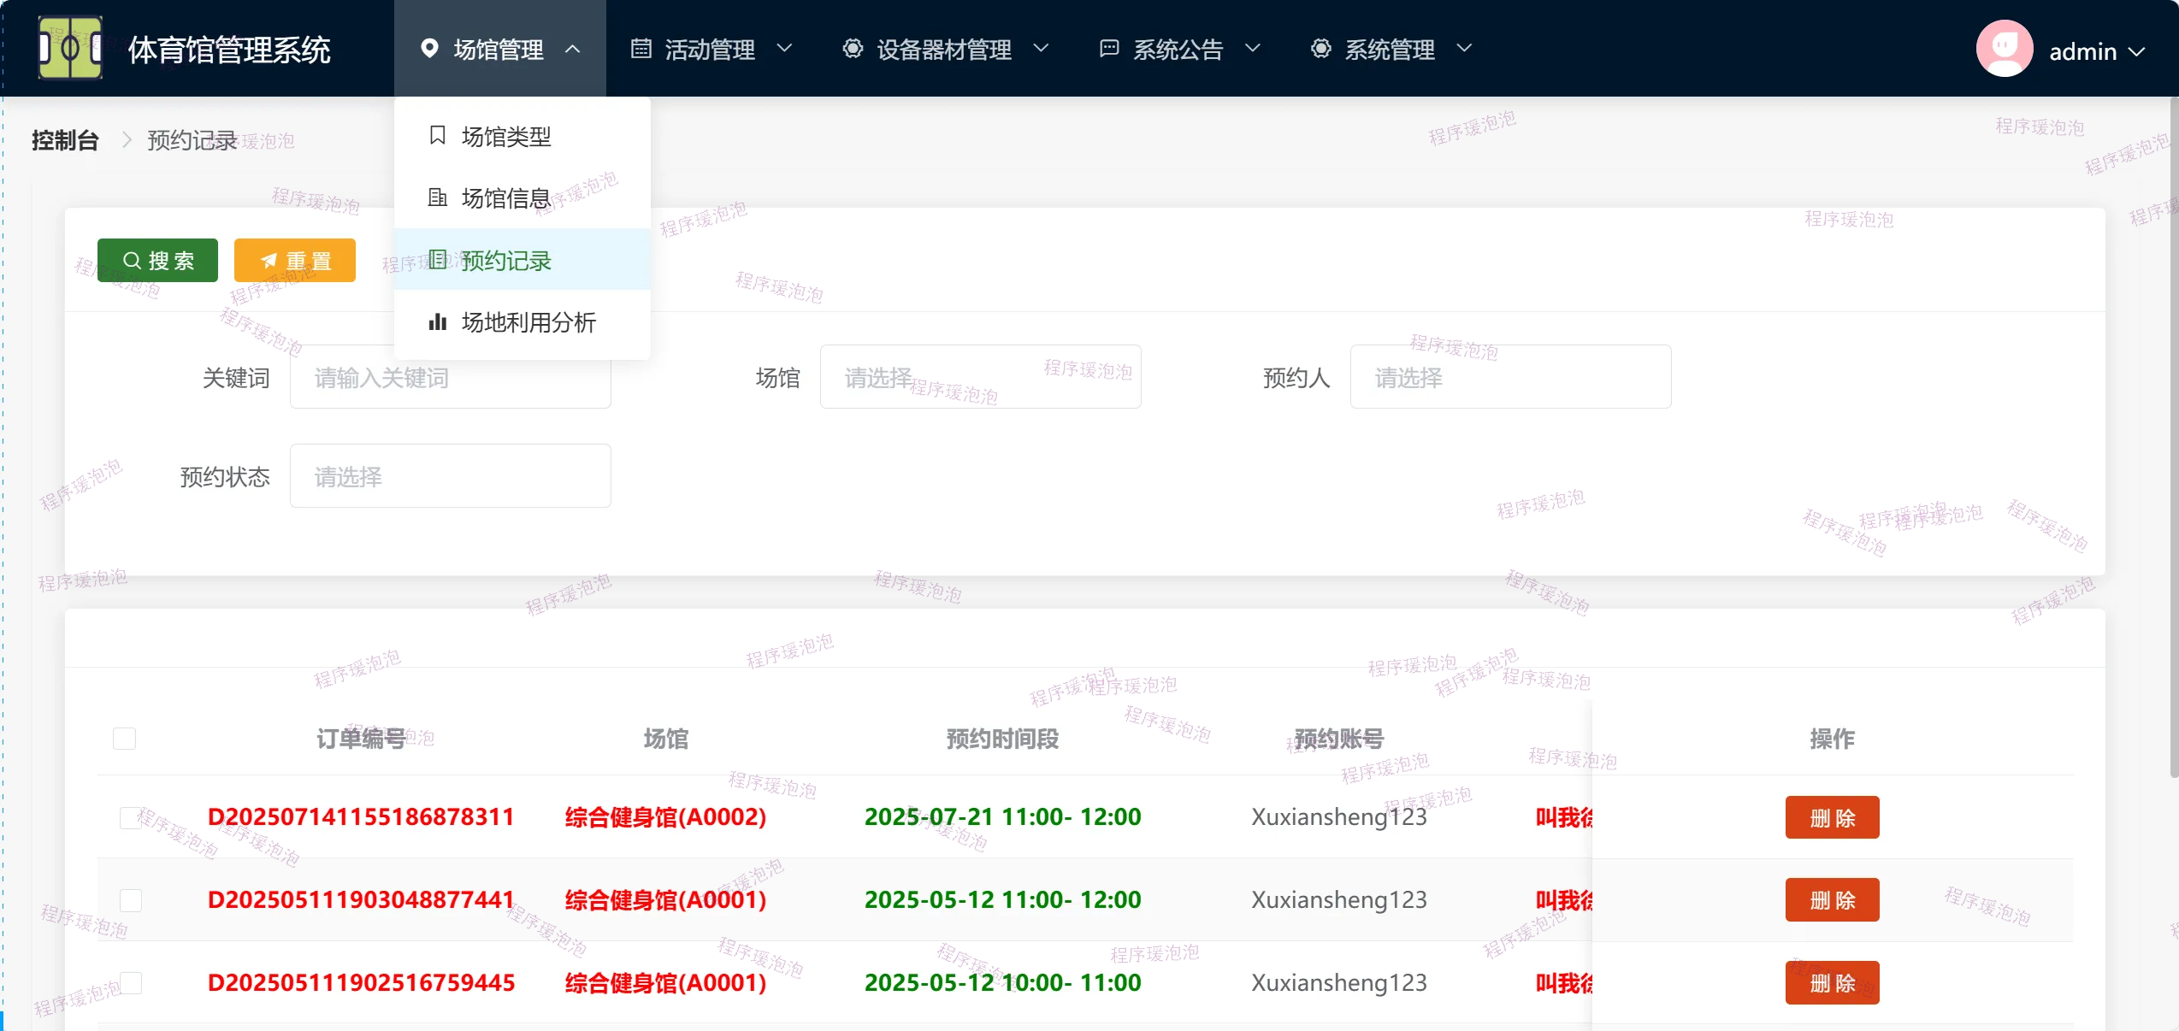Click the orange 重置 button

pos(295,261)
